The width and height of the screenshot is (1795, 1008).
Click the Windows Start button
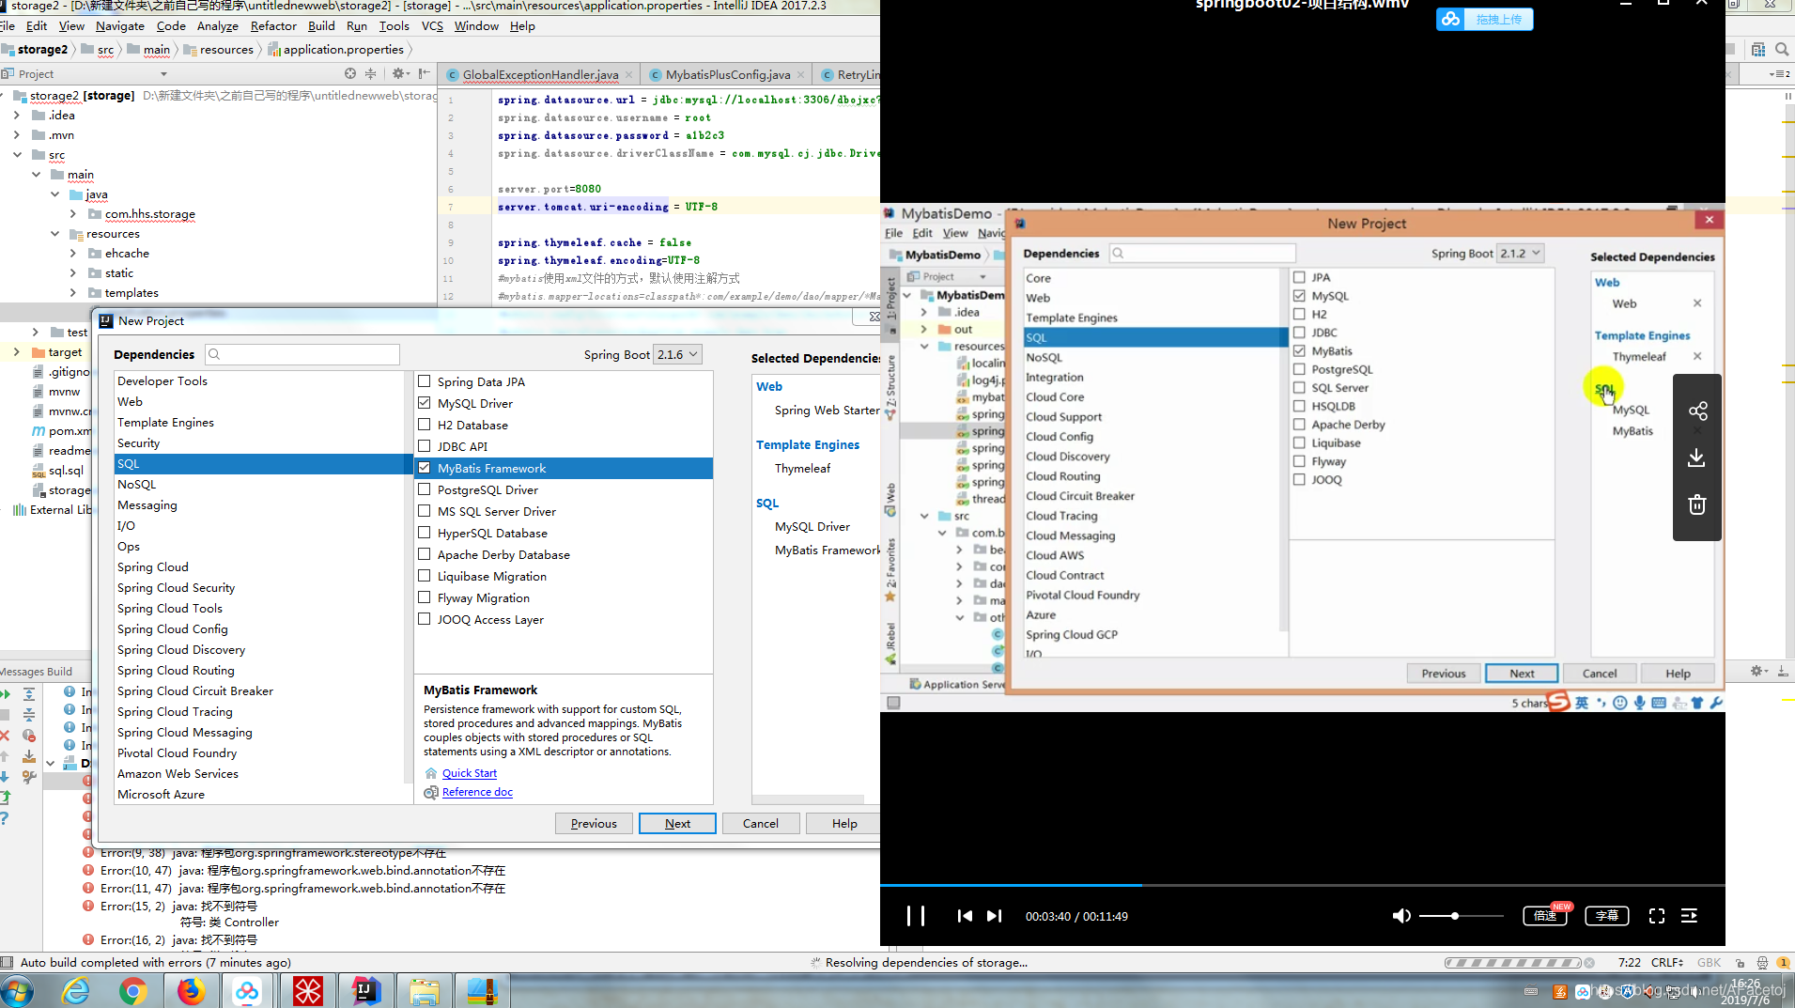tap(17, 991)
